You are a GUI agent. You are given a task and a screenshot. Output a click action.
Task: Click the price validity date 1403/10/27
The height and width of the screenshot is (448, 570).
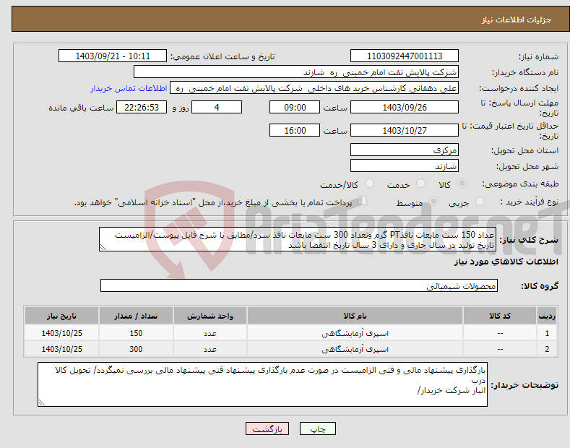click(405, 130)
